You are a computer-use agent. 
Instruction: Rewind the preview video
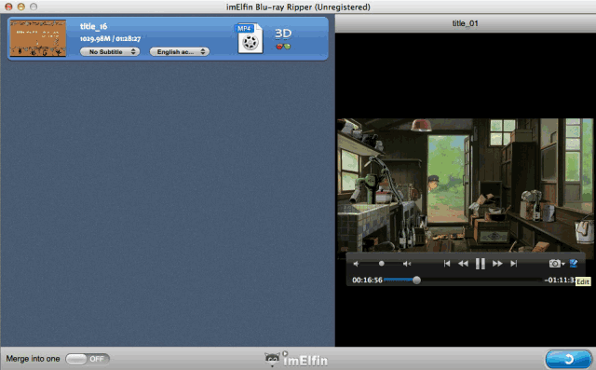coord(463,264)
